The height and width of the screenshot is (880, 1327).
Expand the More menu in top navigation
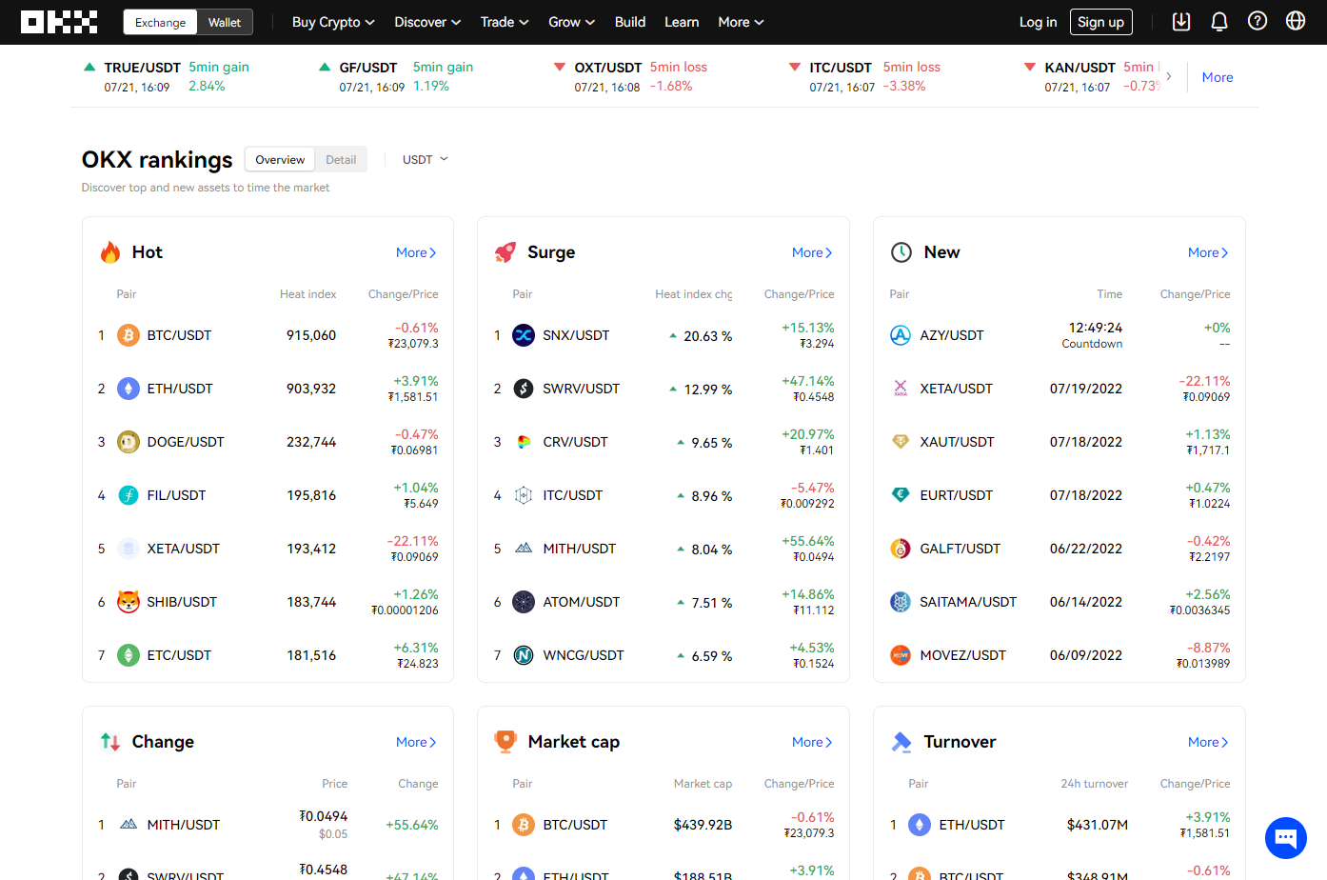[741, 22]
